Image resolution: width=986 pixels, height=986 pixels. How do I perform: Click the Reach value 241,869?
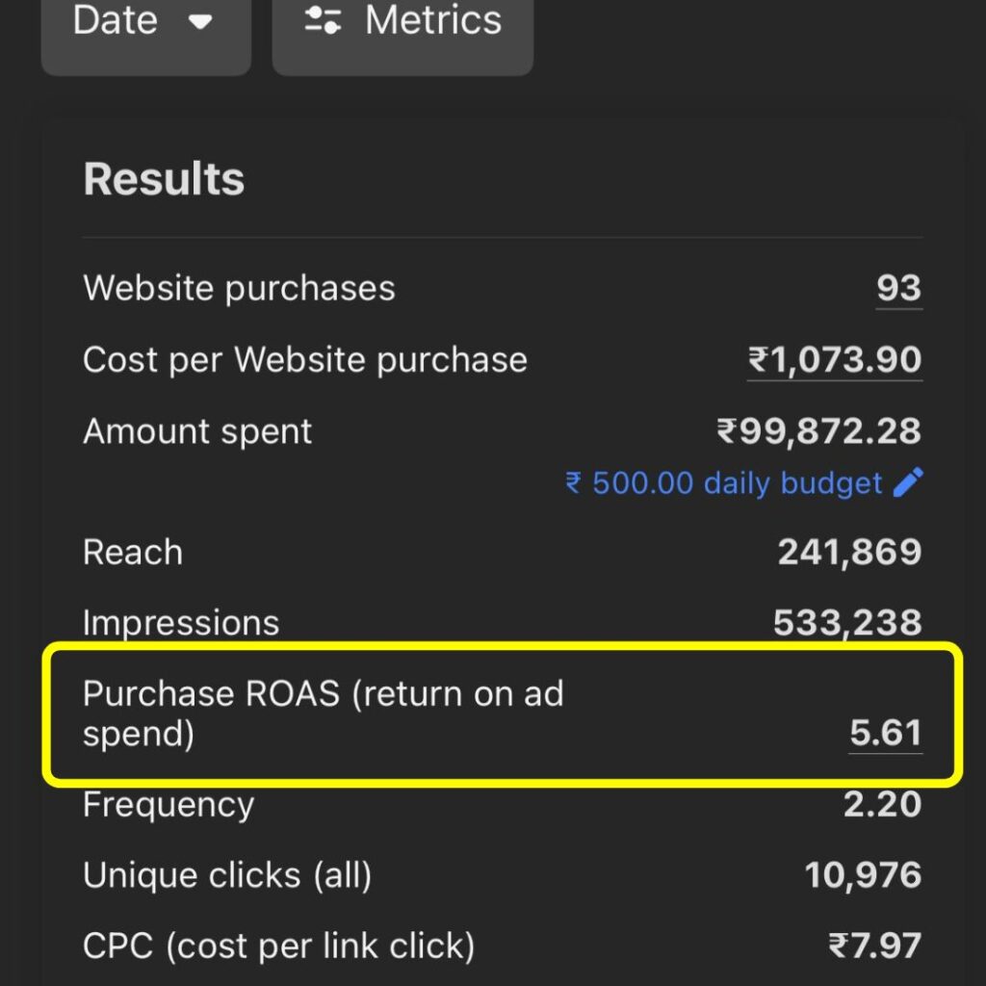pyautogui.click(x=849, y=552)
